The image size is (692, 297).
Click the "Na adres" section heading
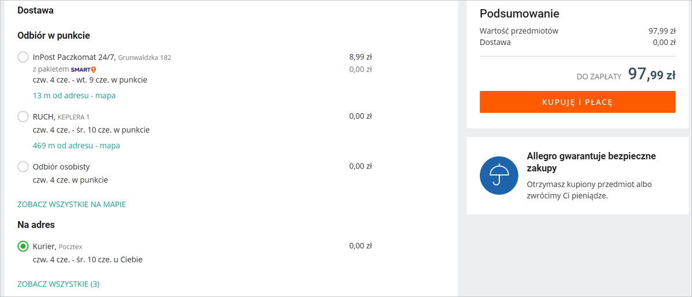coord(36,224)
